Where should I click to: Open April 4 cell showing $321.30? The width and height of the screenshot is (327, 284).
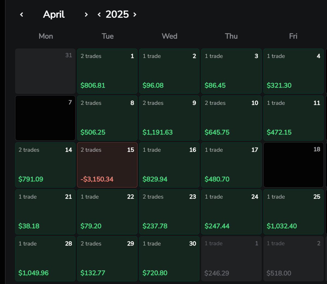[293, 71]
